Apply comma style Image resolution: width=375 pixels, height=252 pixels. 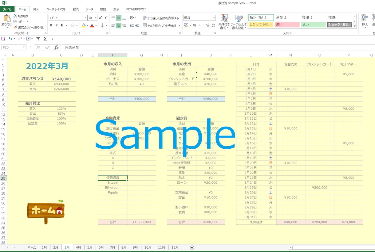(200, 25)
